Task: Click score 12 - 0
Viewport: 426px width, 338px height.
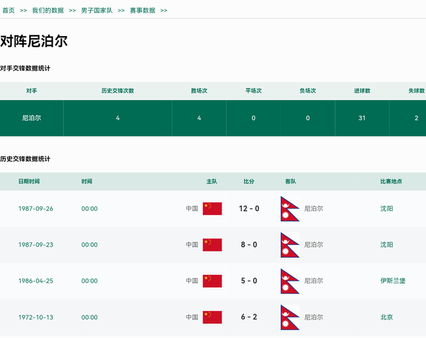Action: (x=249, y=208)
